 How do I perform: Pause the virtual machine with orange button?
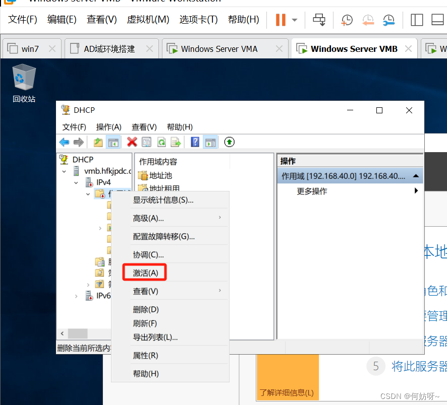point(281,20)
